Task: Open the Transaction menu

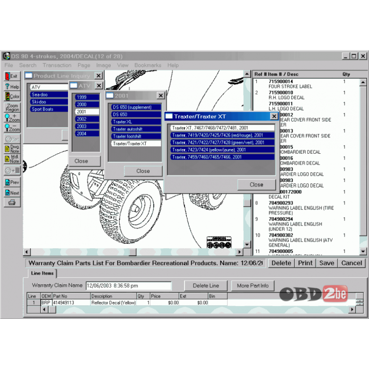Action: pyautogui.click(x=57, y=65)
